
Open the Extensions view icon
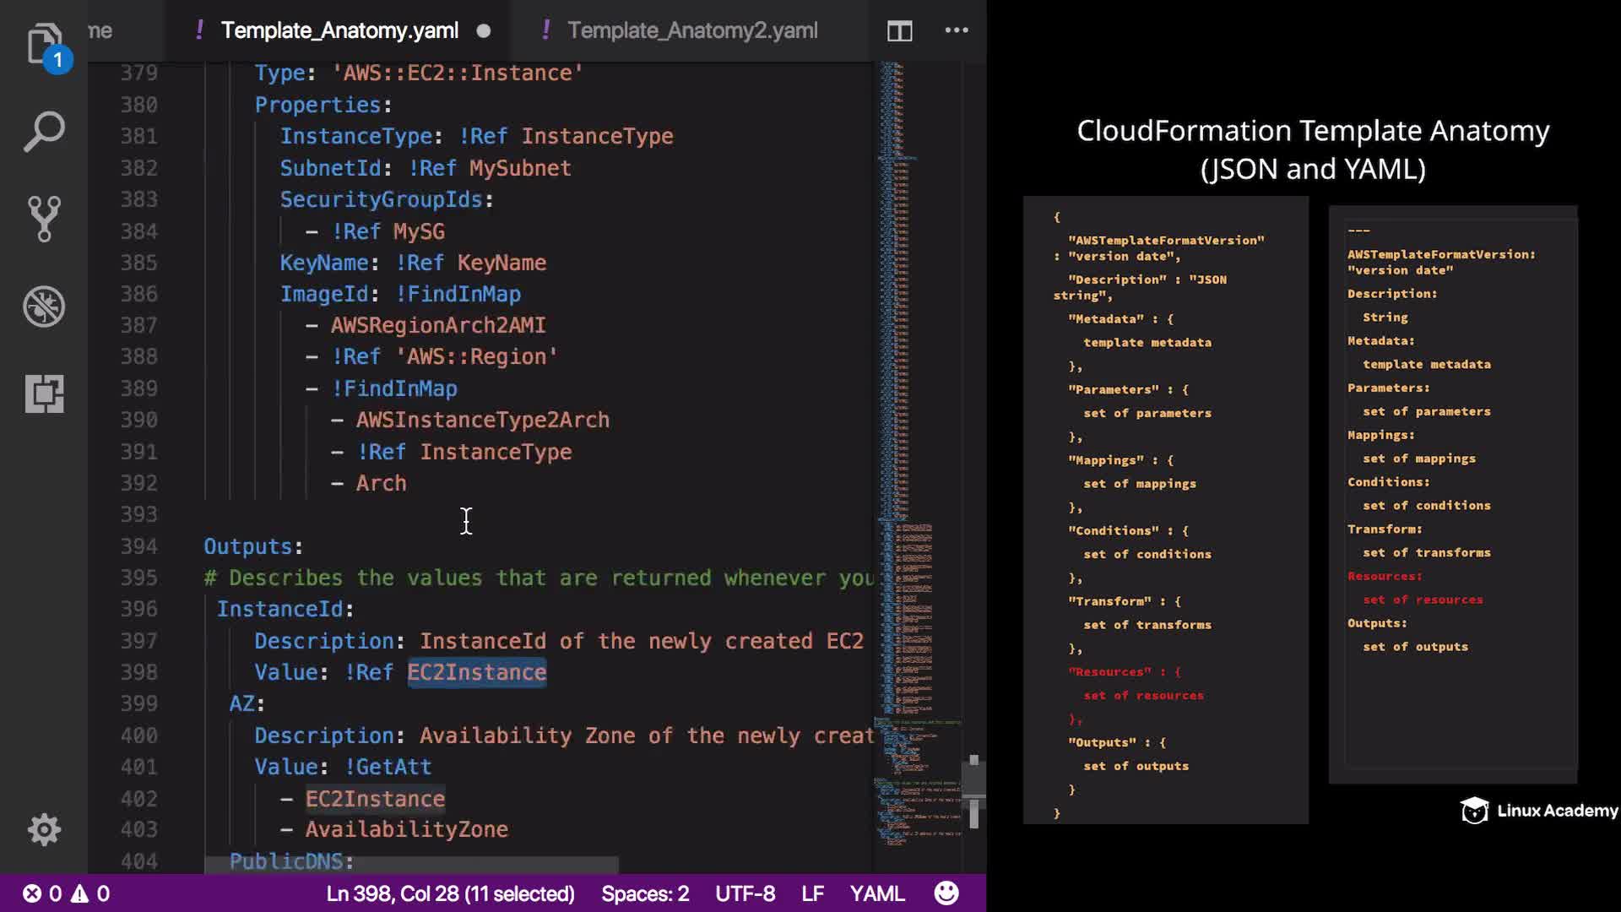(44, 394)
